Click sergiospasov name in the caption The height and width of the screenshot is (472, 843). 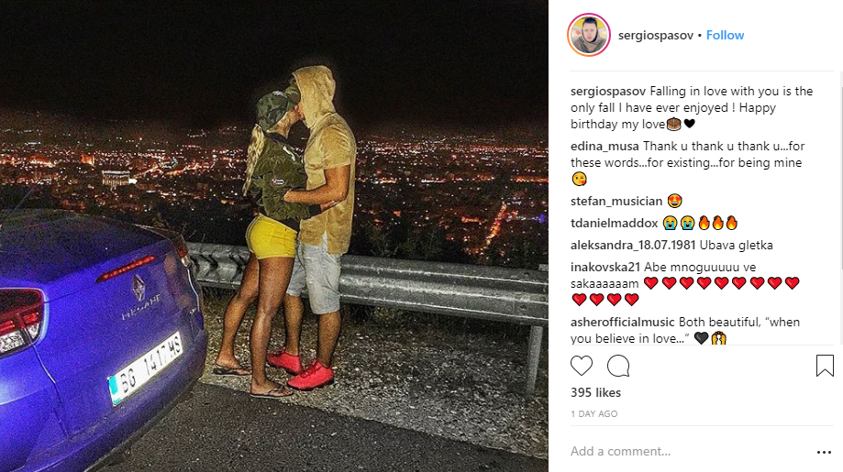point(608,92)
